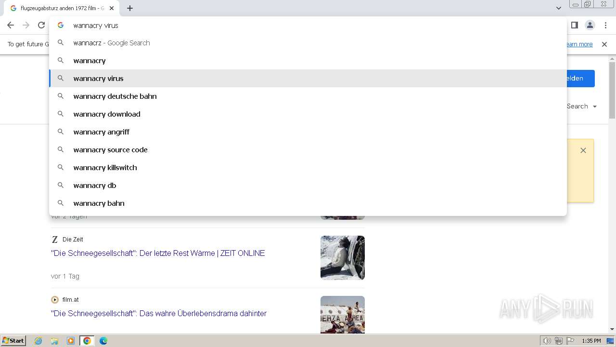Click the browser back arrow
This screenshot has width=616, height=347.
click(x=11, y=25)
